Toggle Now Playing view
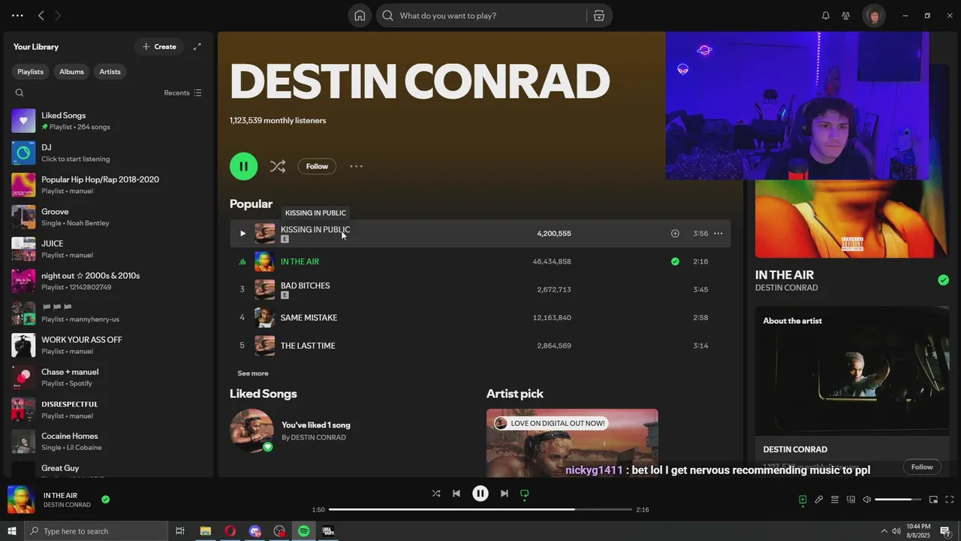This screenshot has width=961, height=541. click(x=803, y=500)
